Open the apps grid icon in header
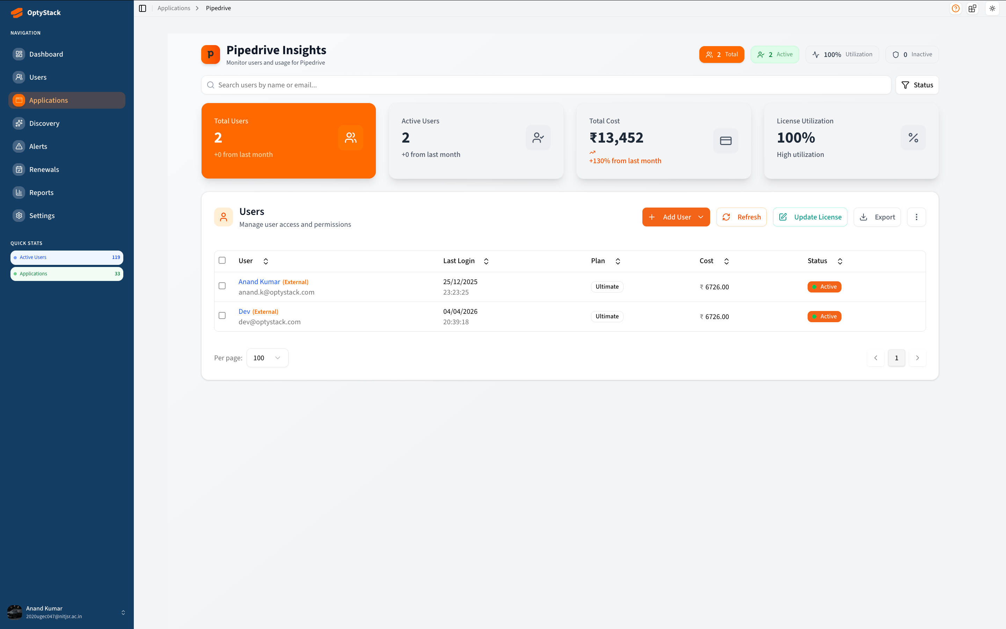 [972, 8]
